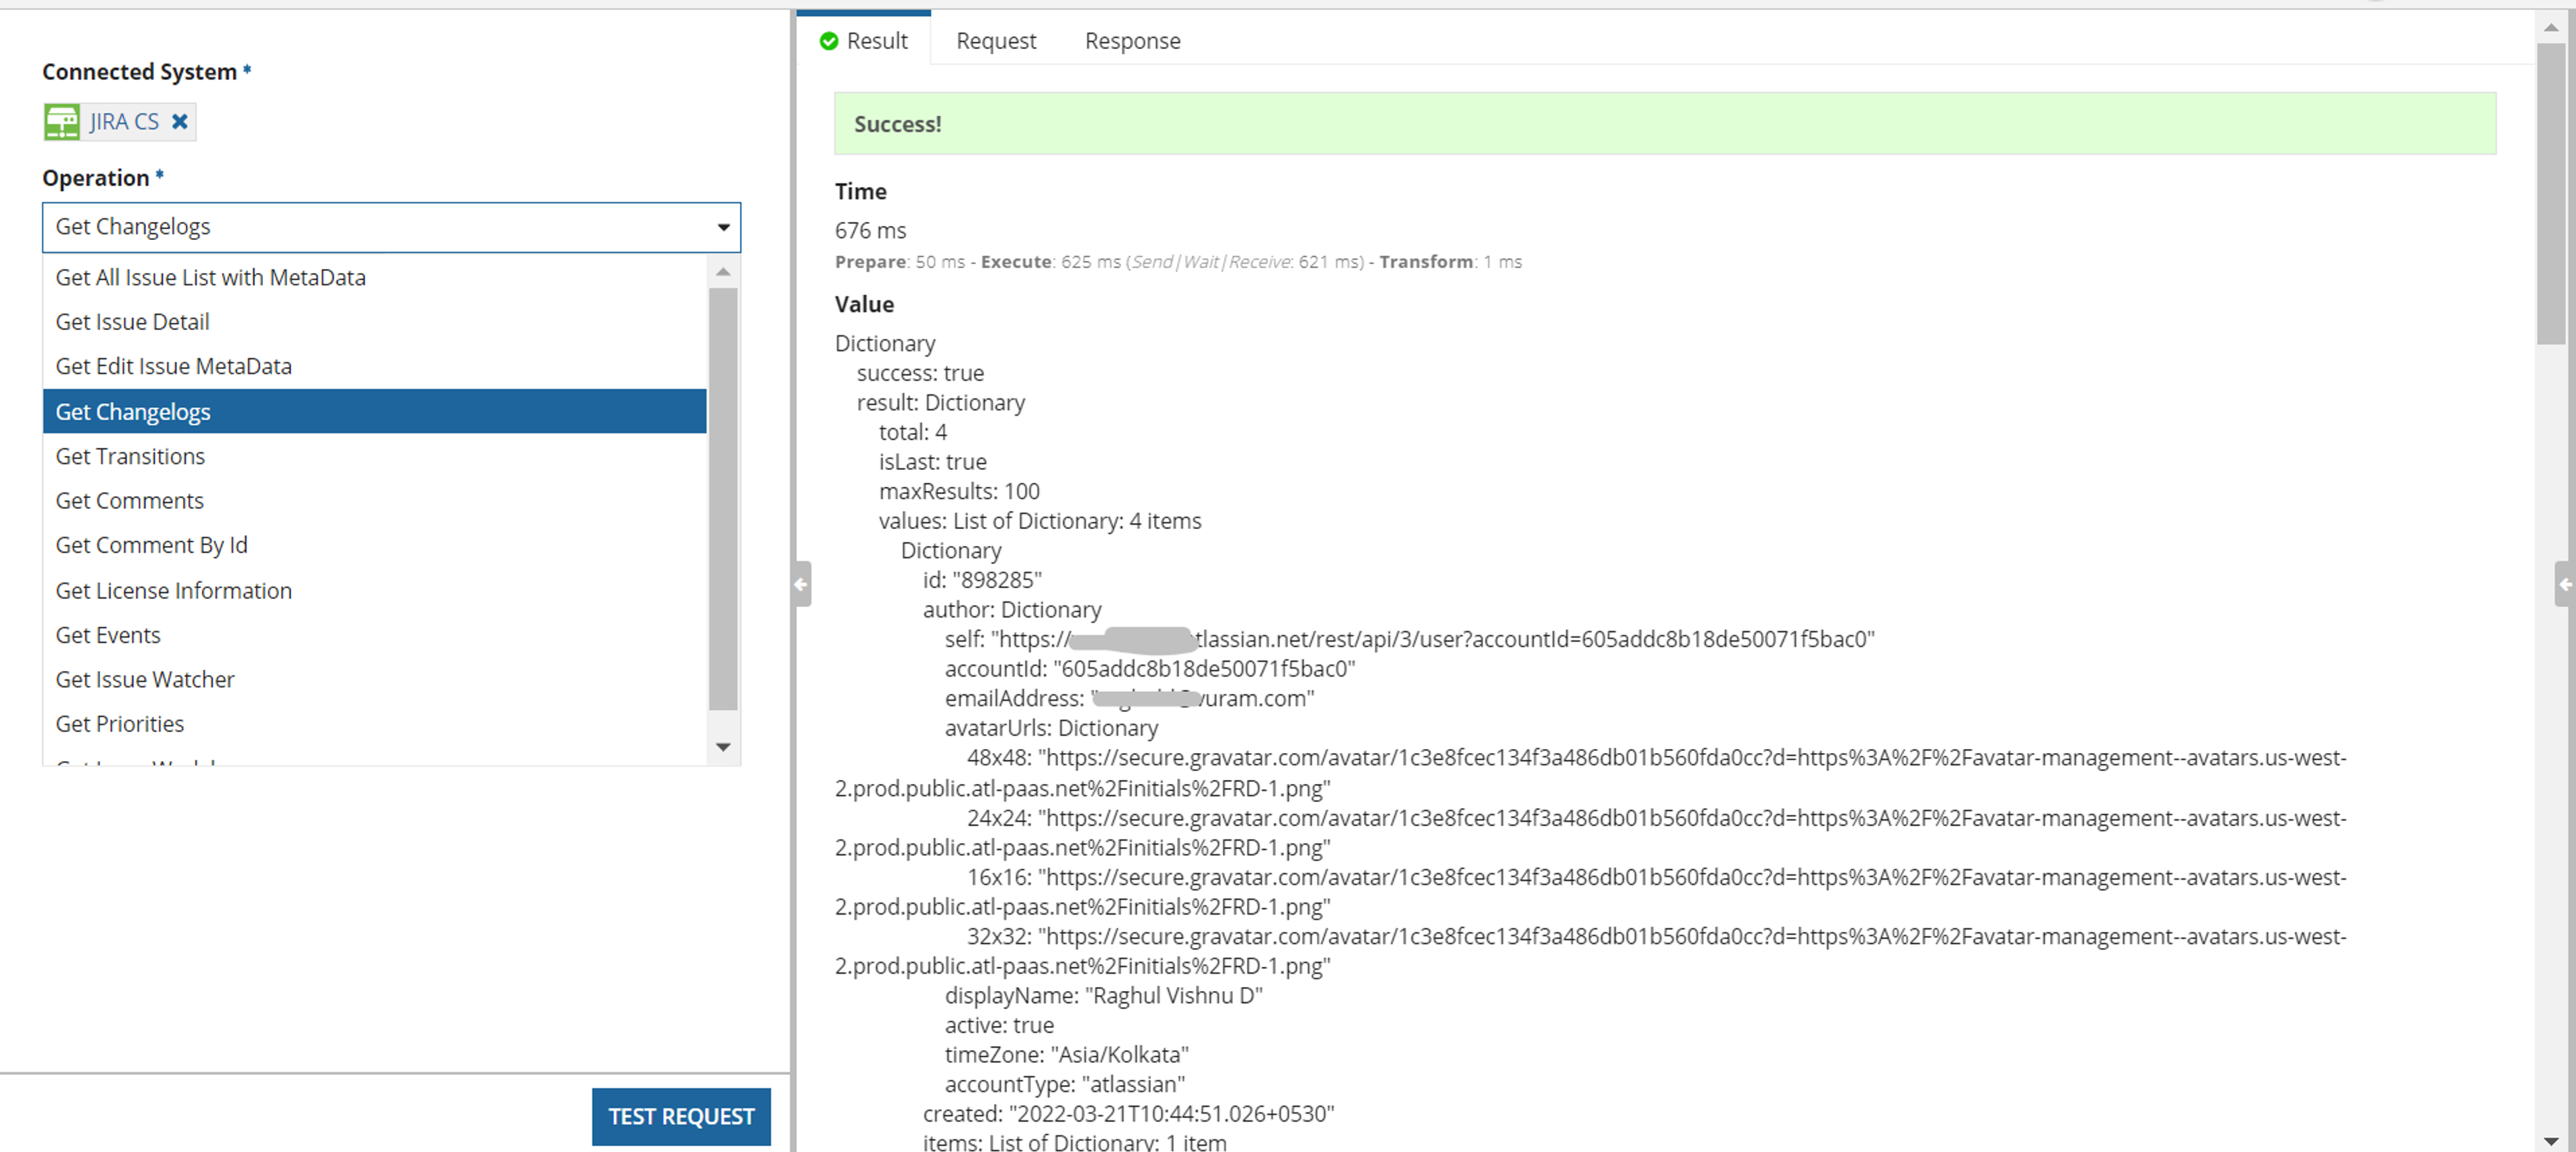Select the highlighted Get Changelogs option
This screenshot has width=2576, height=1152.
(375, 411)
